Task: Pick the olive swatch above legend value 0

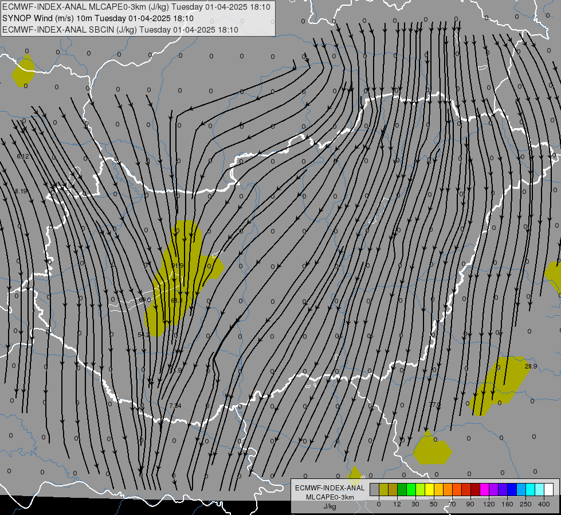Action: click(x=383, y=489)
